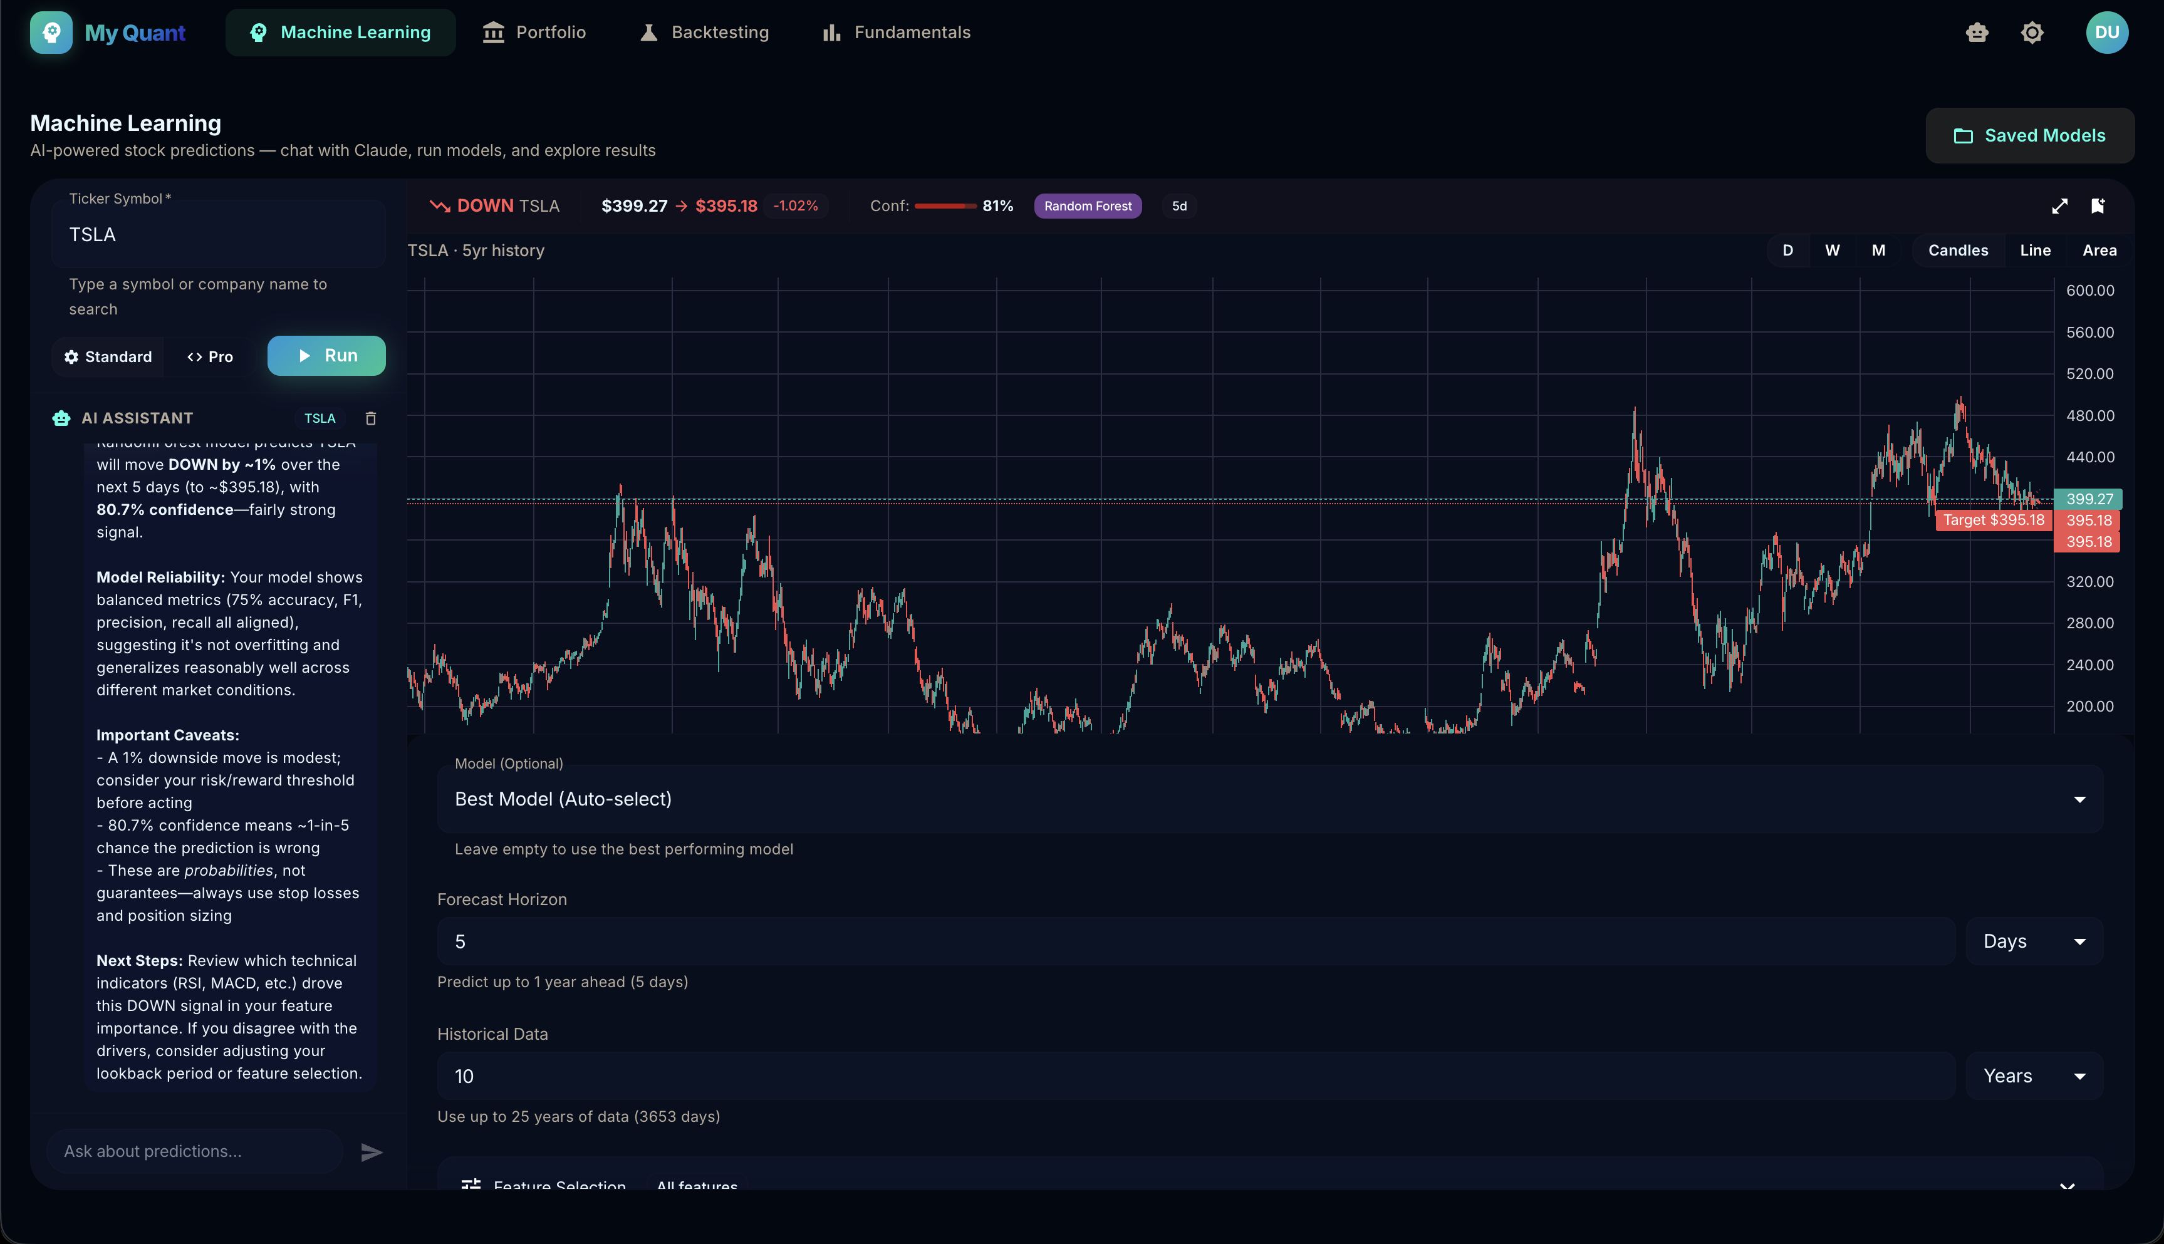Open Saved Models

tap(2030, 136)
